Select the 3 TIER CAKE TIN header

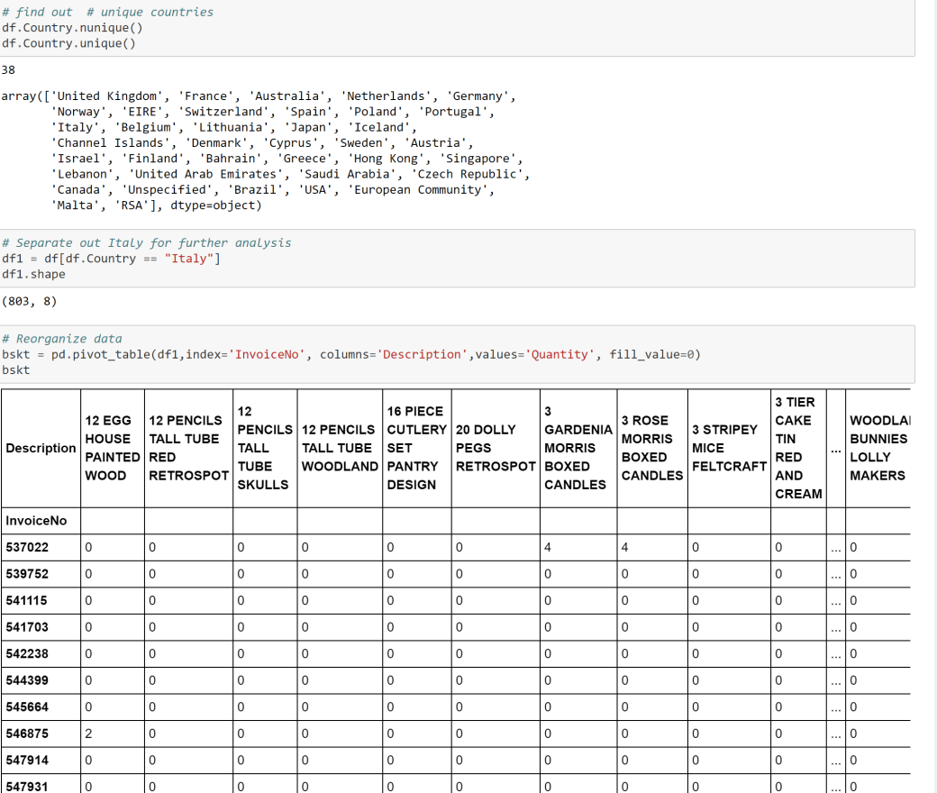click(x=798, y=448)
